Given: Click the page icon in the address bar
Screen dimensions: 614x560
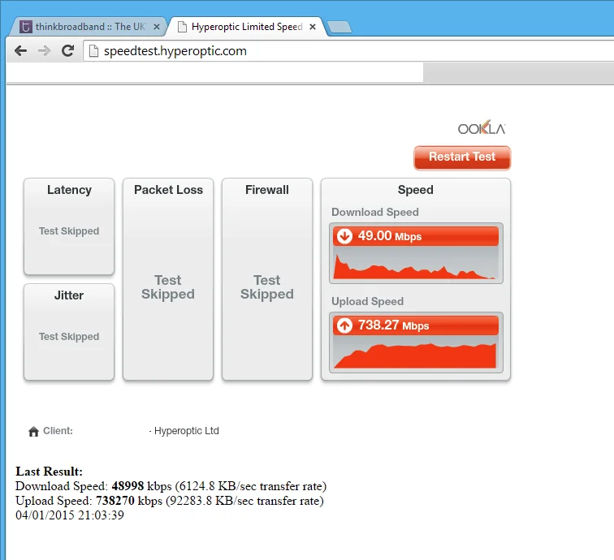Looking at the screenshot, I should (93, 51).
